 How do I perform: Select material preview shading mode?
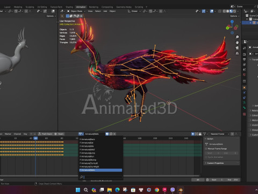[x=231, y=11]
